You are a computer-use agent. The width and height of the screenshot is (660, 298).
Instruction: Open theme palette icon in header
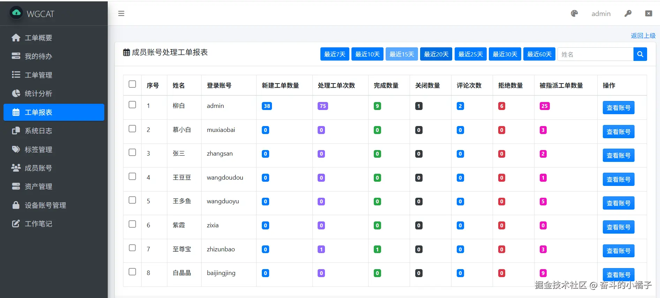[x=574, y=14]
